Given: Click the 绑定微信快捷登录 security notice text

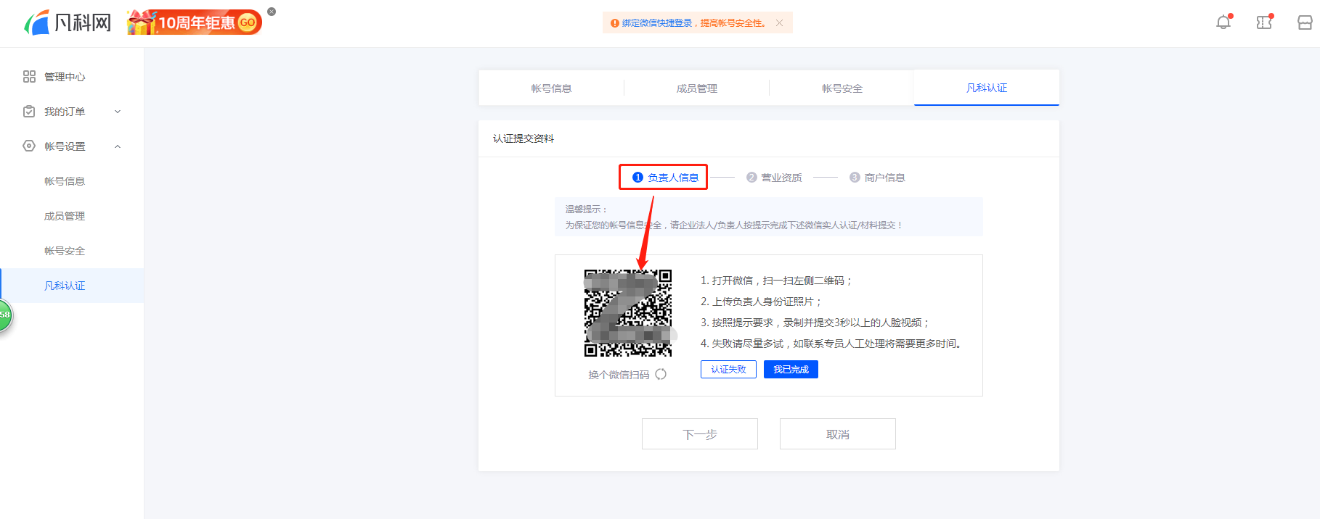Looking at the screenshot, I should coord(694,23).
